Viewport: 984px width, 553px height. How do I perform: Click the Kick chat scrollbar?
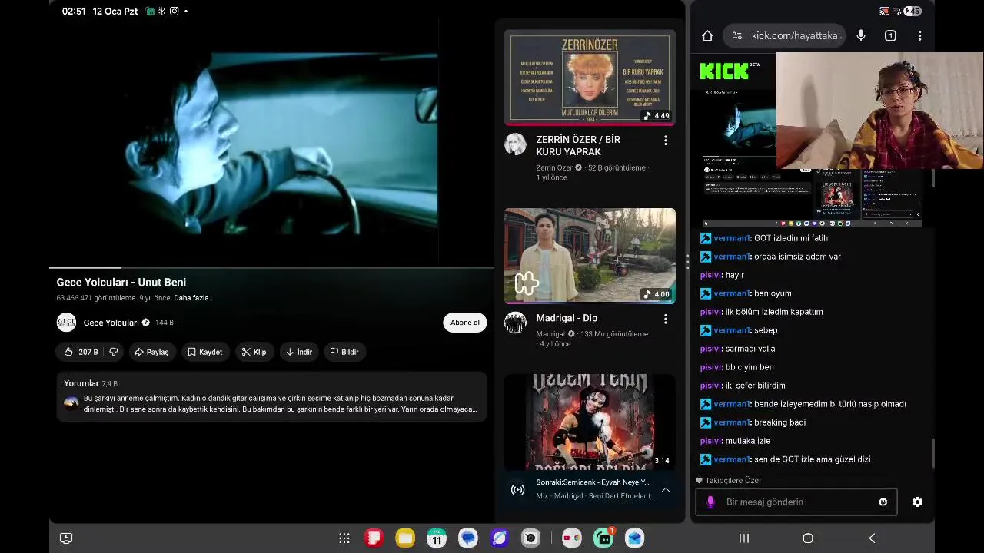933,453
